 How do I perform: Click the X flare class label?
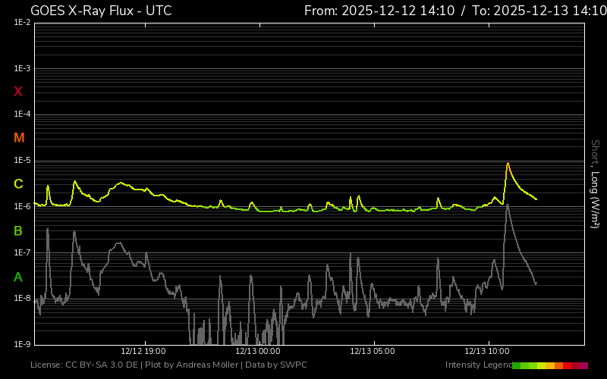pos(19,92)
